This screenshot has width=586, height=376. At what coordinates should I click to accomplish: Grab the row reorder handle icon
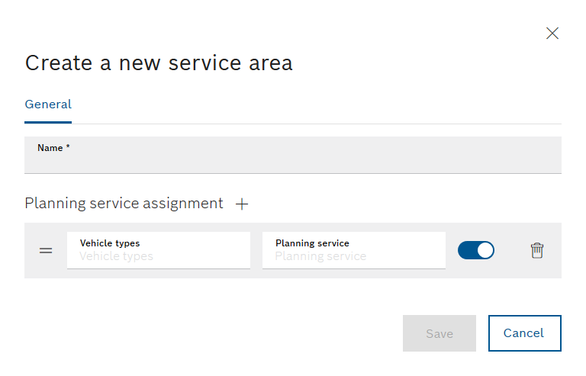coord(46,251)
